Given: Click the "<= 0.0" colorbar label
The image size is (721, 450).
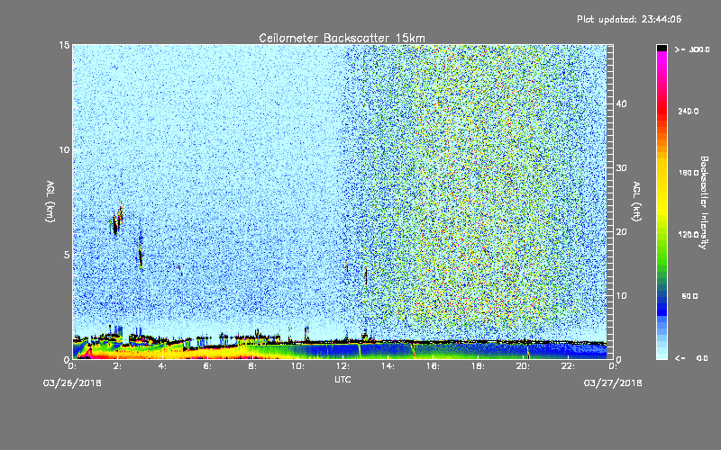Looking at the screenshot, I should [692, 358].
